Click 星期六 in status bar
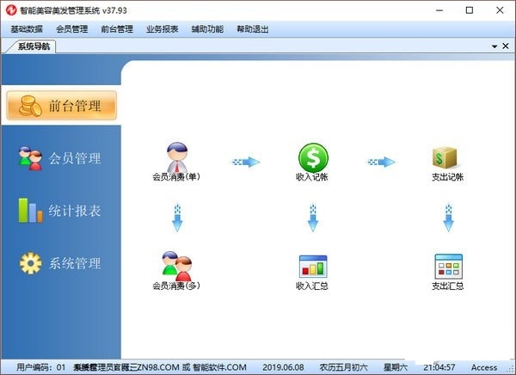 coord(396,367)
